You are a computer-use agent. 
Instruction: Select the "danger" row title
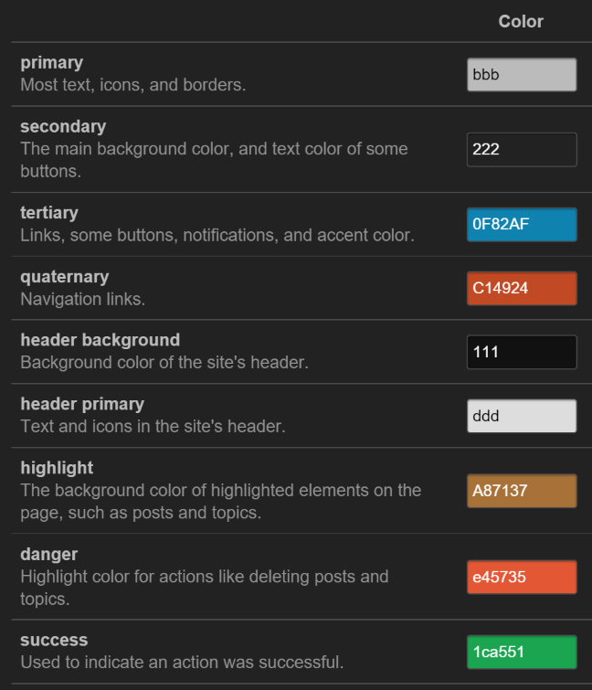pos(49,554)
